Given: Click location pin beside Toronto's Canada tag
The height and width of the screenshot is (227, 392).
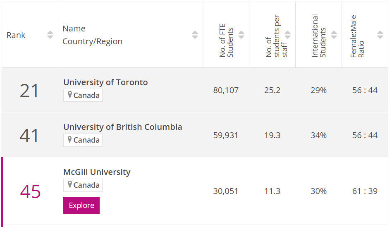Looking at the screenshot, I should 70,95.
